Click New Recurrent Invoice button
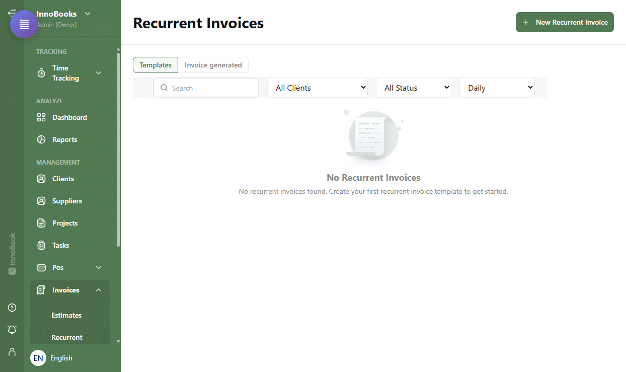Image resolution: width=626 pixels, height=372 pixels. 565,22
